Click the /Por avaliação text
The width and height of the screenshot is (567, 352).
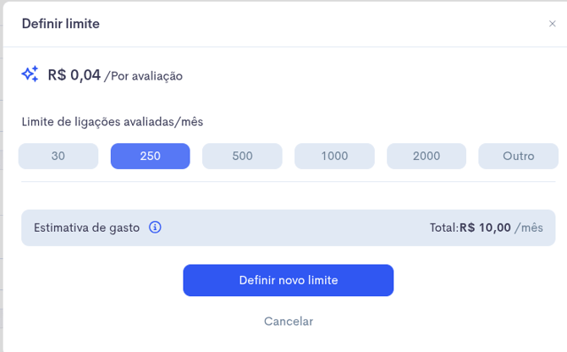143,76
